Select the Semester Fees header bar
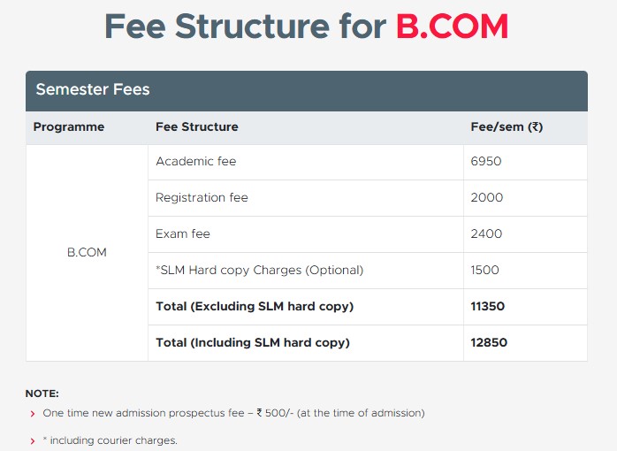The image size is (617, 451). [307, 91]
